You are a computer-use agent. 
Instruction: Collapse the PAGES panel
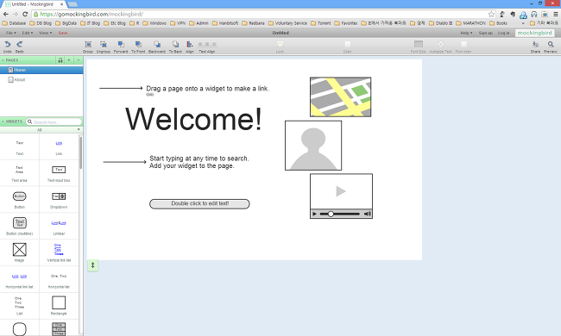click(x=3, y=60)
